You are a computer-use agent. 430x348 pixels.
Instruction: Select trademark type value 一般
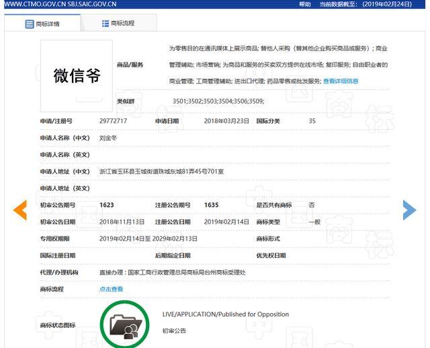click(314, 222)
